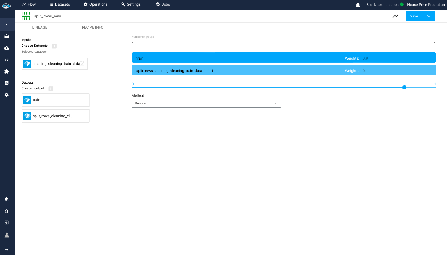The image size is (447, 255).
Task: Expand the Save button dropdown arrow
Action: [x=429, y=16]
